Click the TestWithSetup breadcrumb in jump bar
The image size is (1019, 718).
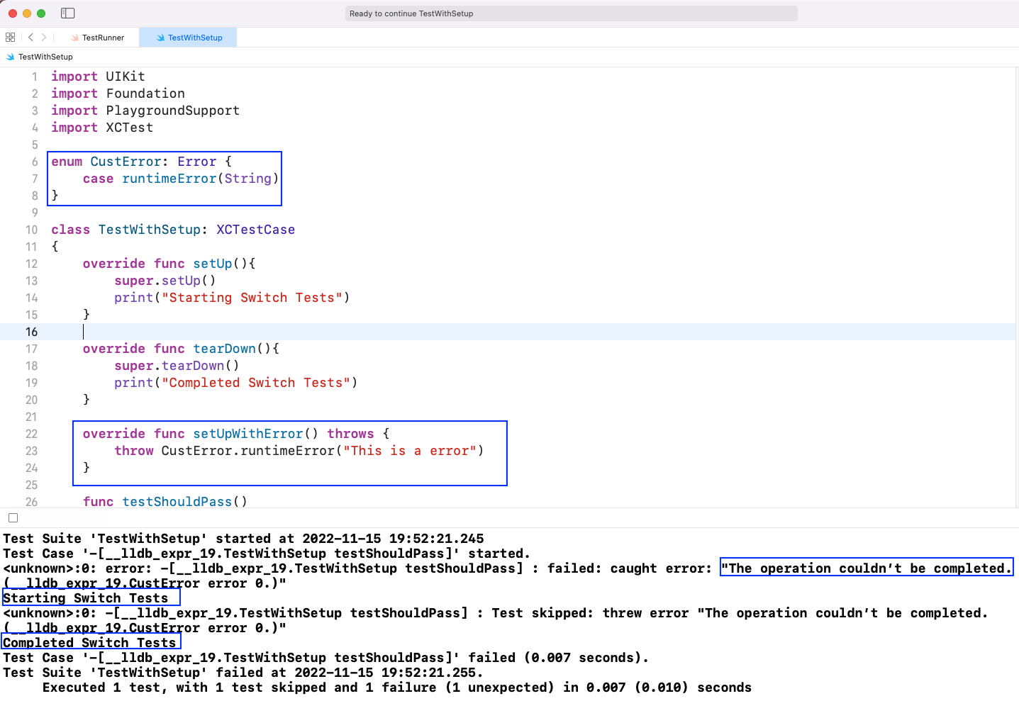point(45,57)
